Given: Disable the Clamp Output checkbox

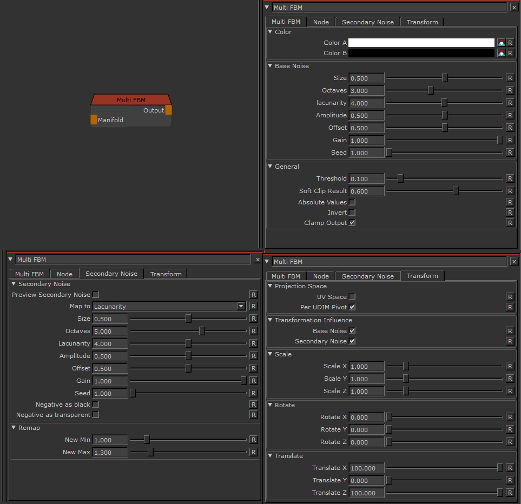Looking at the screenshot, I should 352,223.
